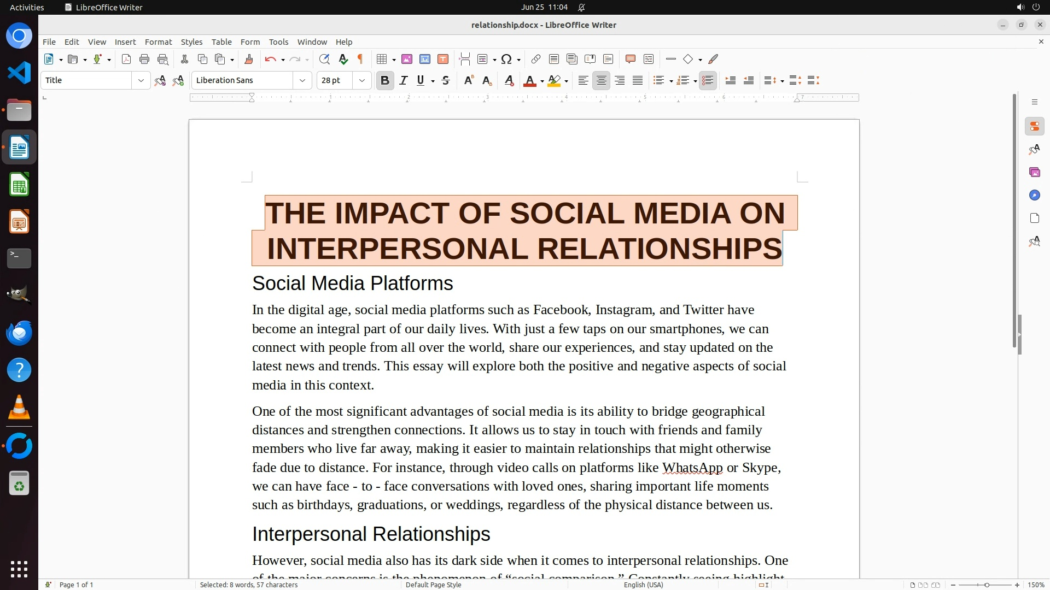Expand the Liberation Sans font name list
Screen dimensions: 1050x590
[x=302, y=81]
